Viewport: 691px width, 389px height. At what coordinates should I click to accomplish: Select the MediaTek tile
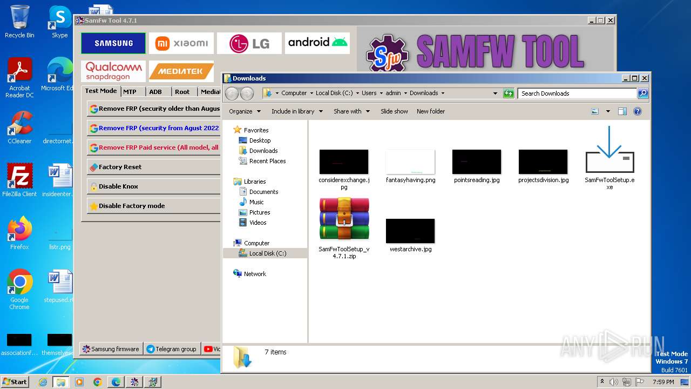(x=181, y=71)
